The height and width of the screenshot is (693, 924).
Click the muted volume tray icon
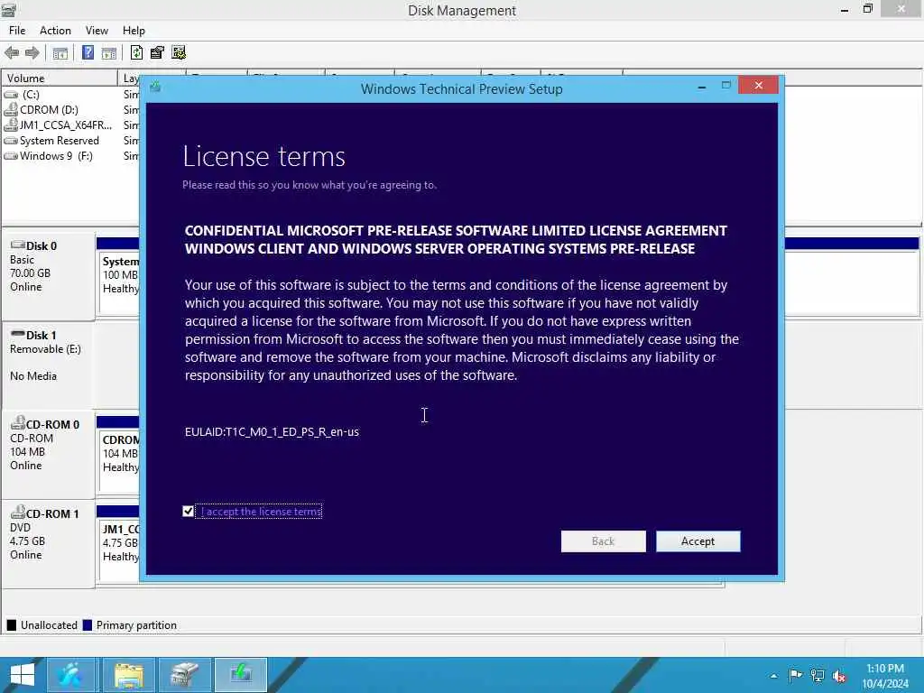tap(839, 675)
